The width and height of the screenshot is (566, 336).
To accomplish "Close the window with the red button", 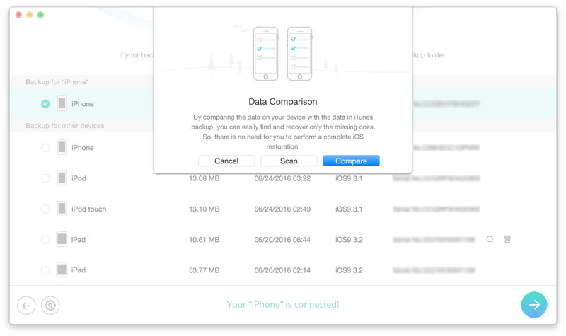I will (19, 15).
